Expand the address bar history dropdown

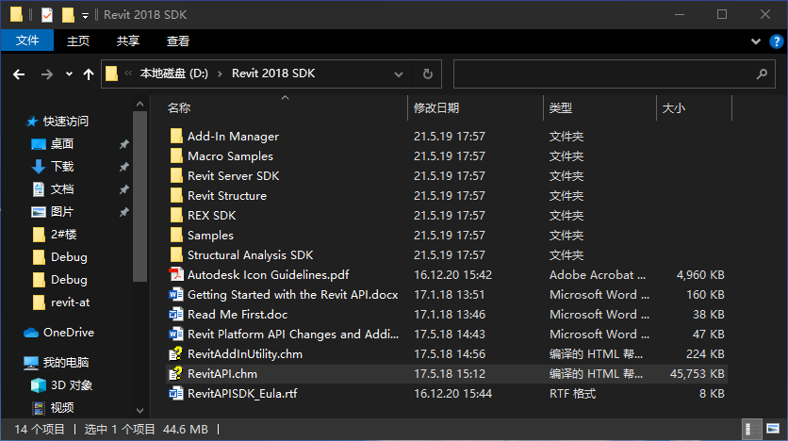(399, 74)
